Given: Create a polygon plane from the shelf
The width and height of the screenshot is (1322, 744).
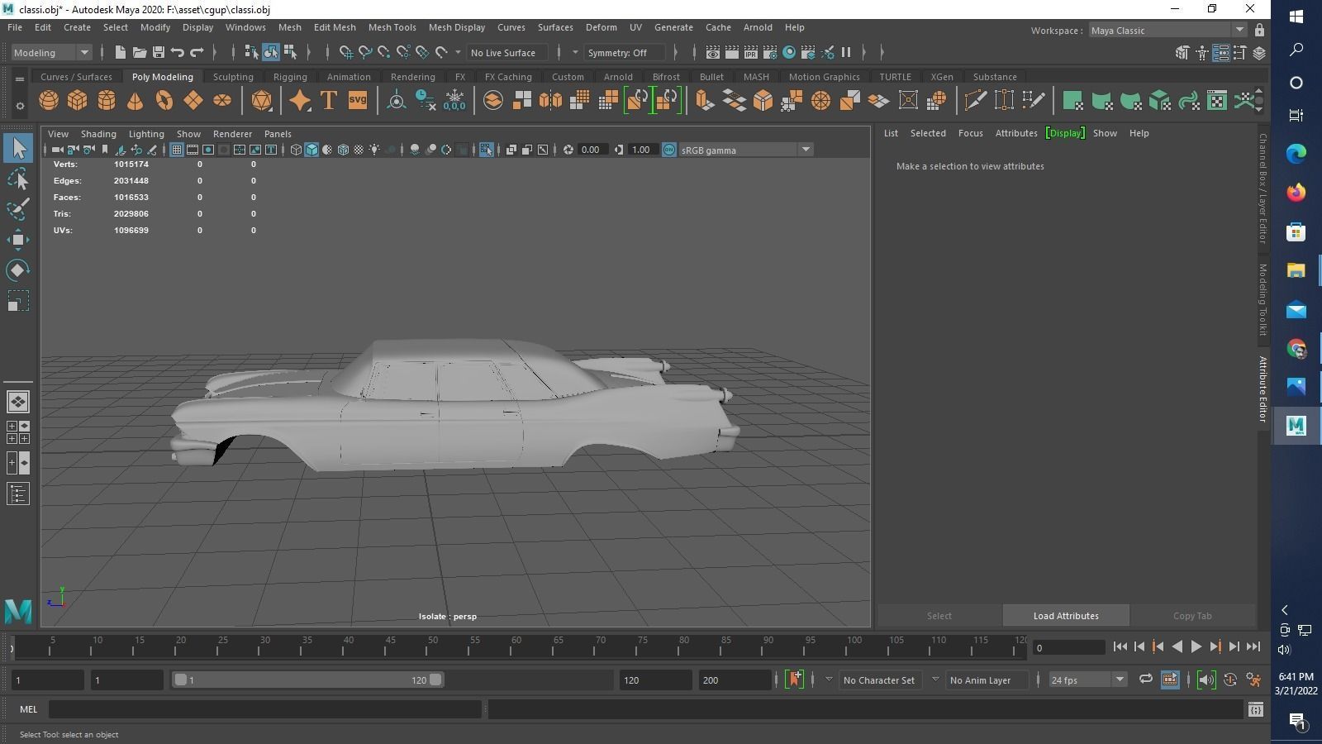Looking at the screenshot, I should click(x=193, y=101).
